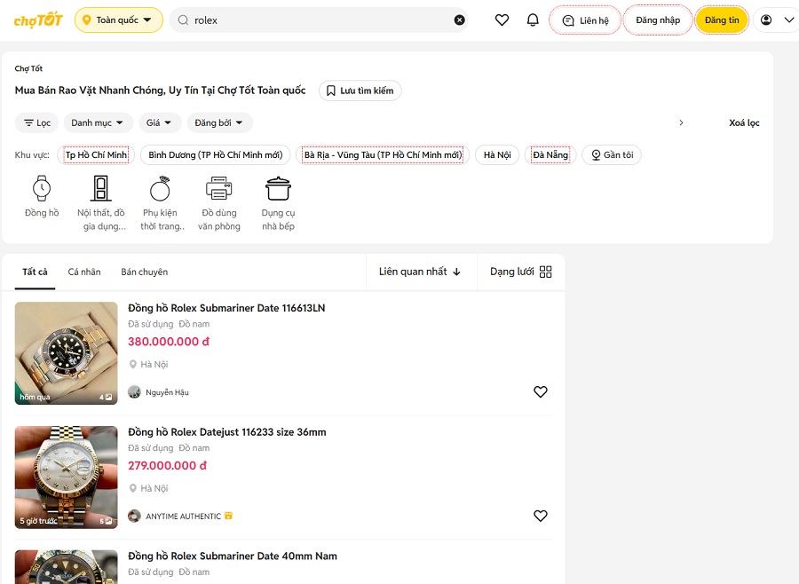Select the Đà Nẵng region chip
Viewport: 799px width, 584px height.
(550, 155)
